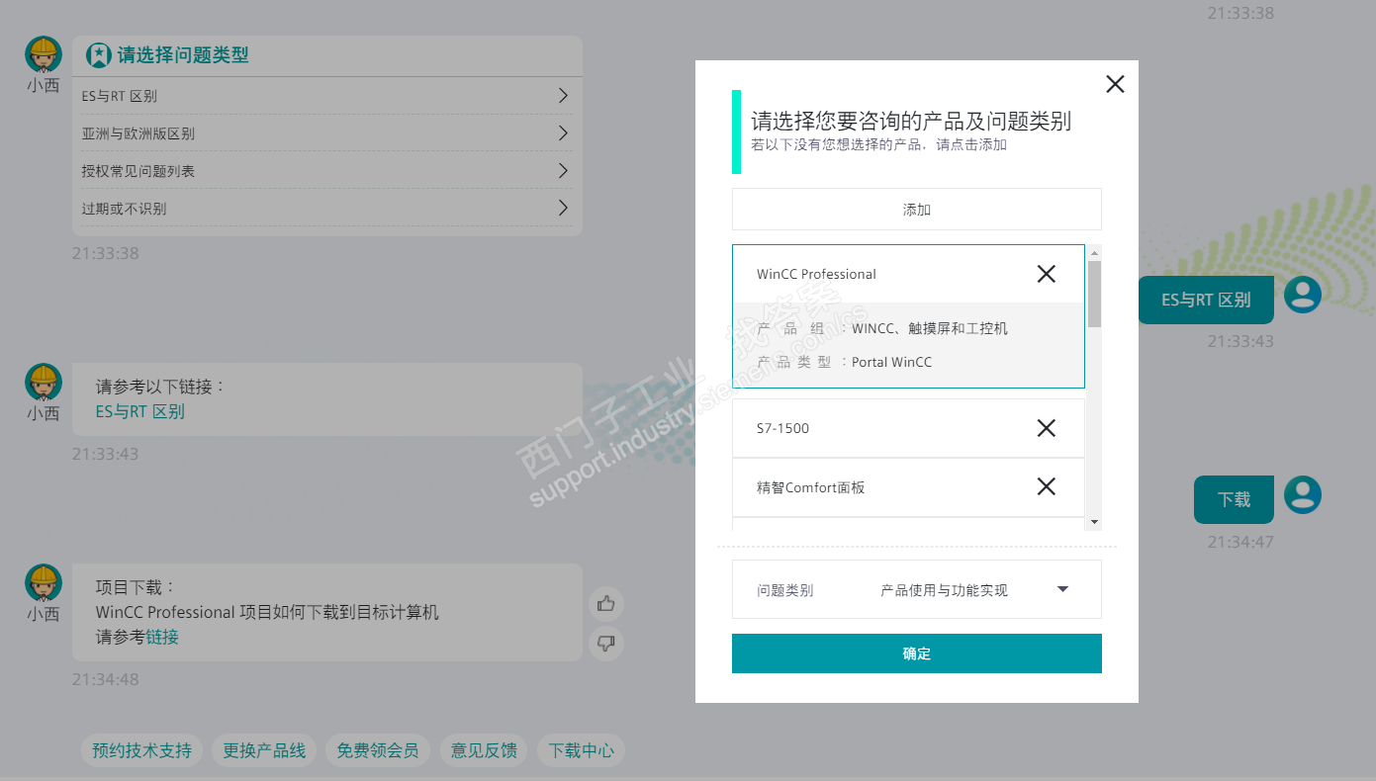Click the sent message bubble 下载

(1234, 499)
